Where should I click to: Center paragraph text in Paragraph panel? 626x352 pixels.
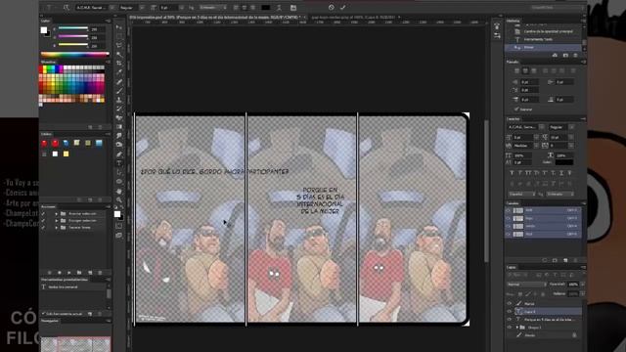[x=525, y=70]
